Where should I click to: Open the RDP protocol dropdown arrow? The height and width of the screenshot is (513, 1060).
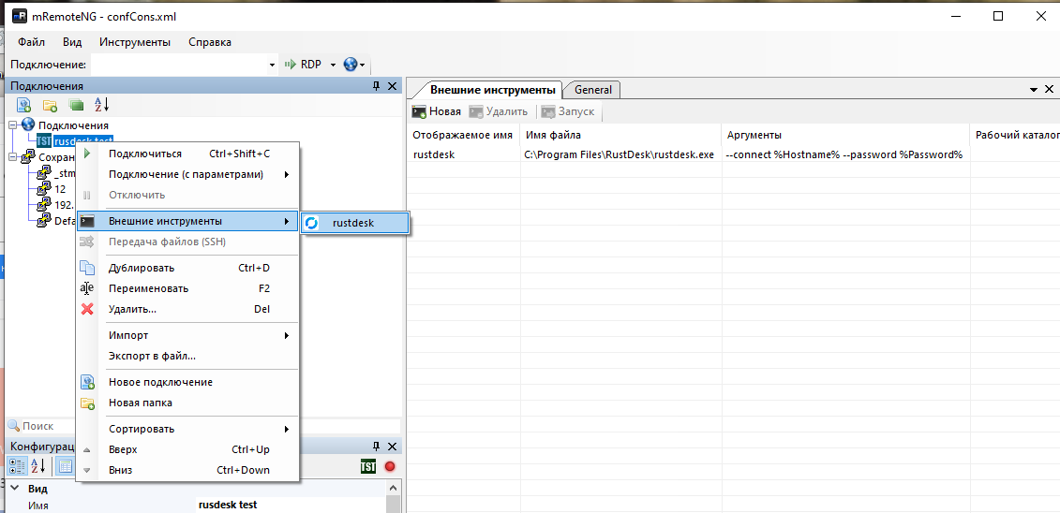(x=333, y=65)
